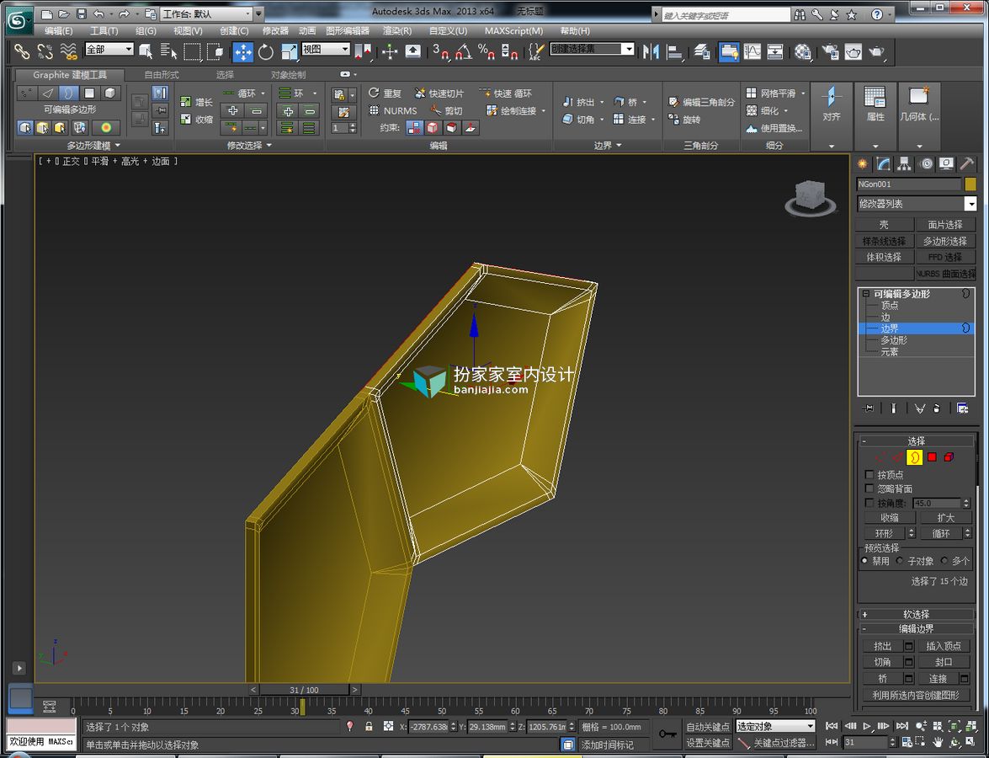Click the 封口 cap button
Screen dimensions: 989x758
tap(944, 662)
